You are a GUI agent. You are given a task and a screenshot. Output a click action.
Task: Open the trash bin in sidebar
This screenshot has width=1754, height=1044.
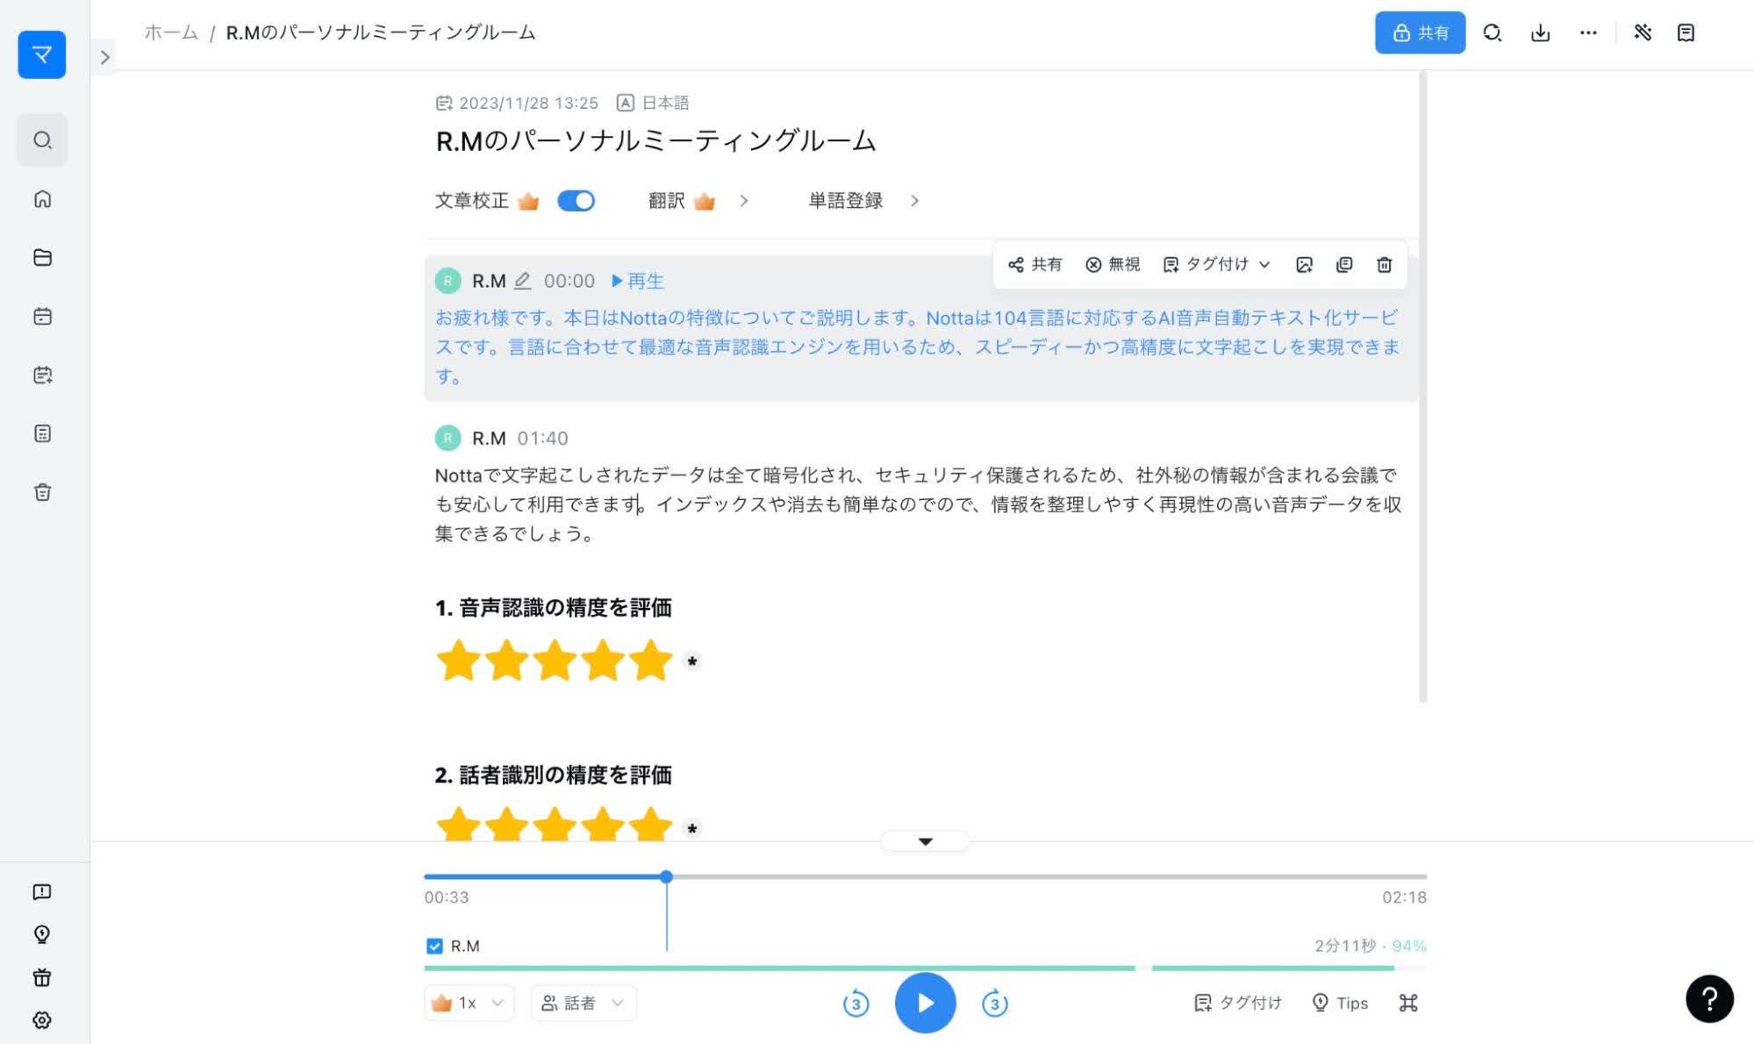pyautogui.click(x=42, y=492)
